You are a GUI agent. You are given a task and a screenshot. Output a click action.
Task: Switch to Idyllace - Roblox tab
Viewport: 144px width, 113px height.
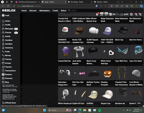(x=106, y=2)
